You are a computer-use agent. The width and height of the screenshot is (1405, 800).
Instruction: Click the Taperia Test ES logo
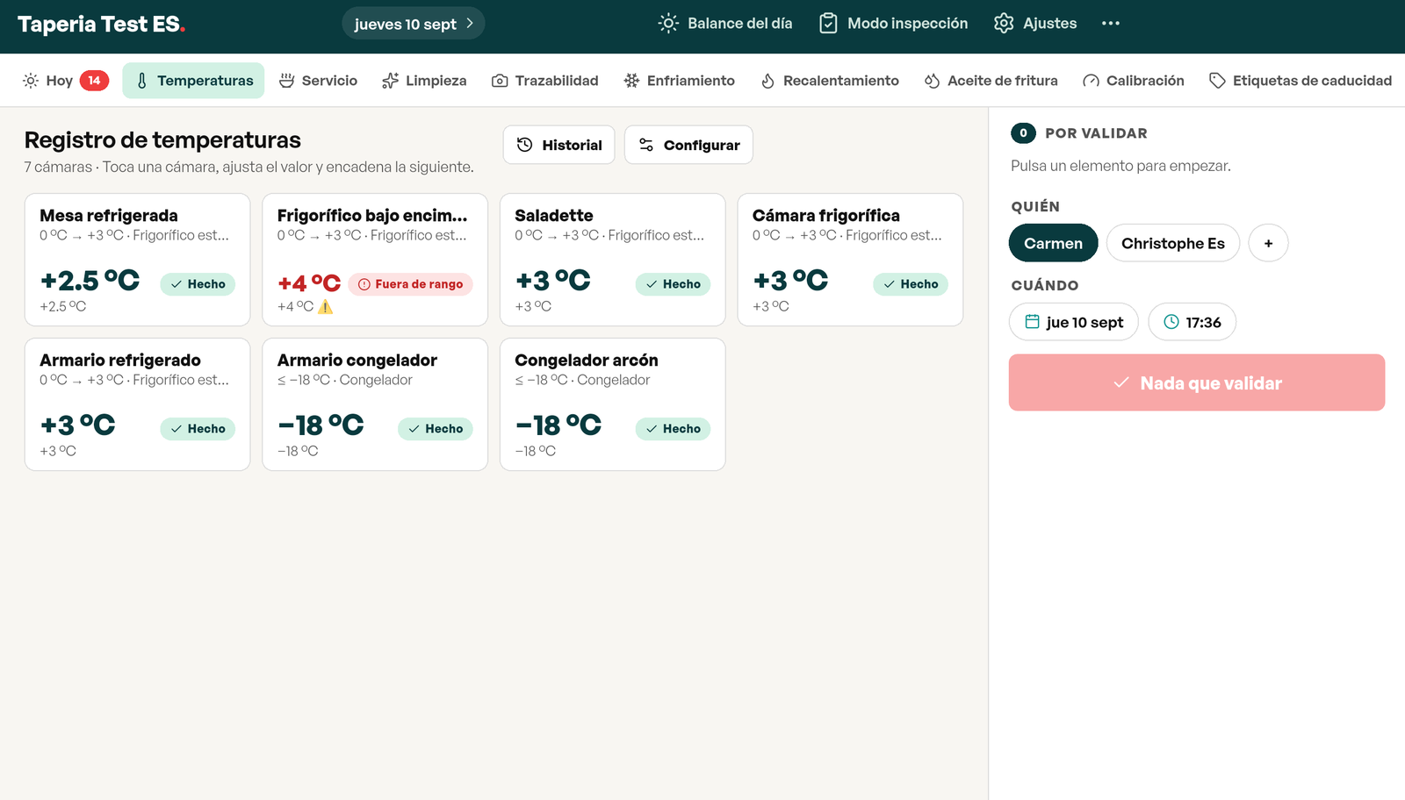(101, 25)
